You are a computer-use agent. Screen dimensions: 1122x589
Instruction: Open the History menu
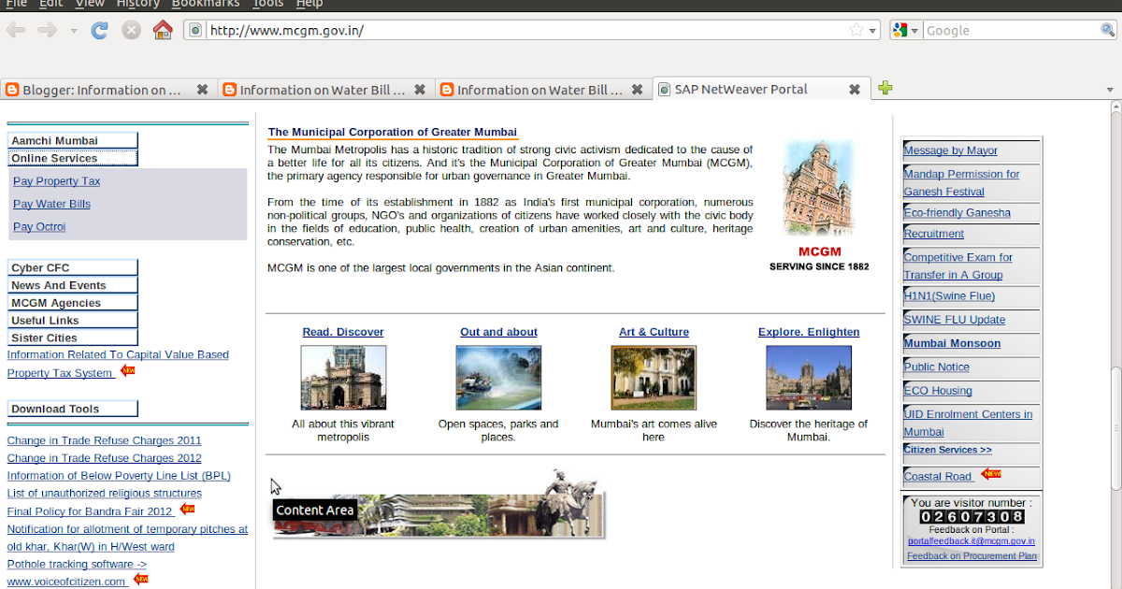138,4
